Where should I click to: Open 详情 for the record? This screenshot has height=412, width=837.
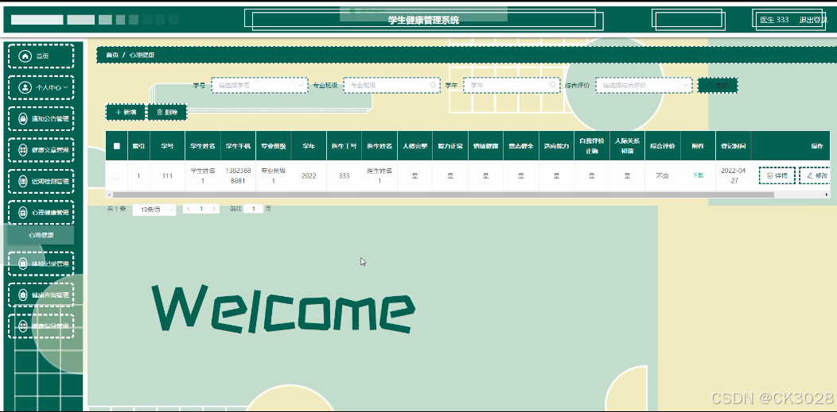(x=777, y=175)
